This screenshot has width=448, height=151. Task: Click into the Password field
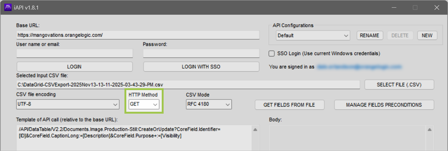tap(201, 54)
